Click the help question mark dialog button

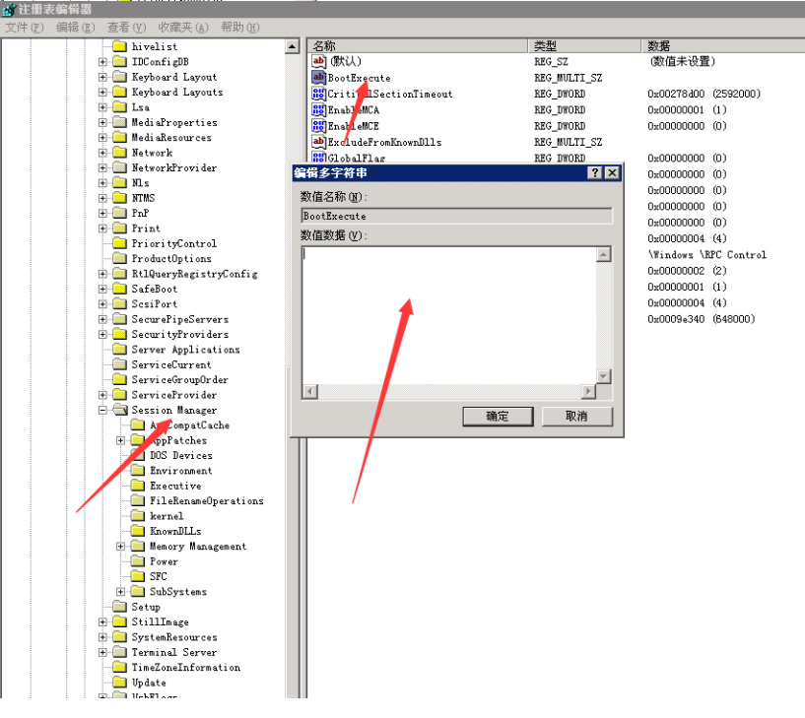594,172
